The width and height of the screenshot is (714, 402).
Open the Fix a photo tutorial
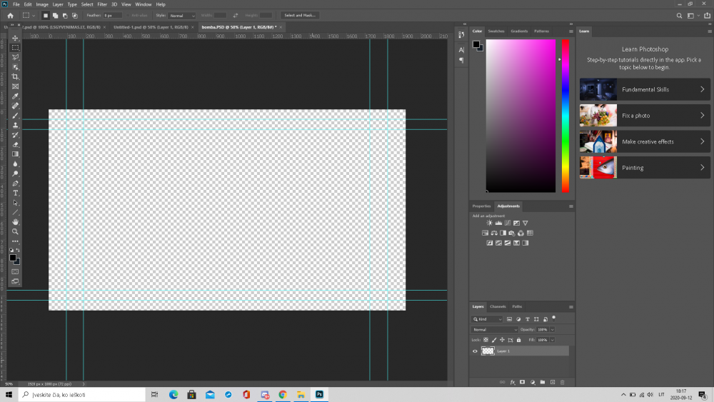pos(645,116)
